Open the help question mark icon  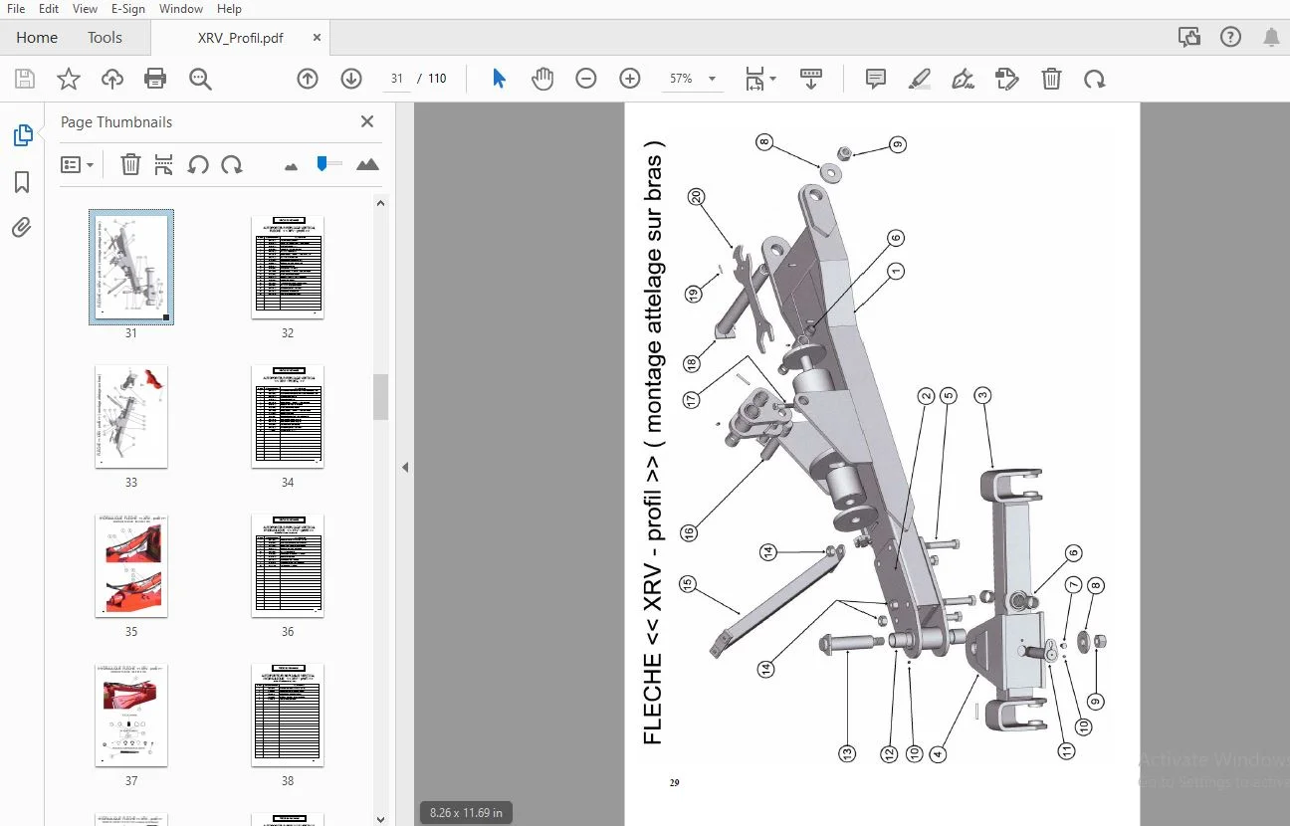[x=1230, y=38]
